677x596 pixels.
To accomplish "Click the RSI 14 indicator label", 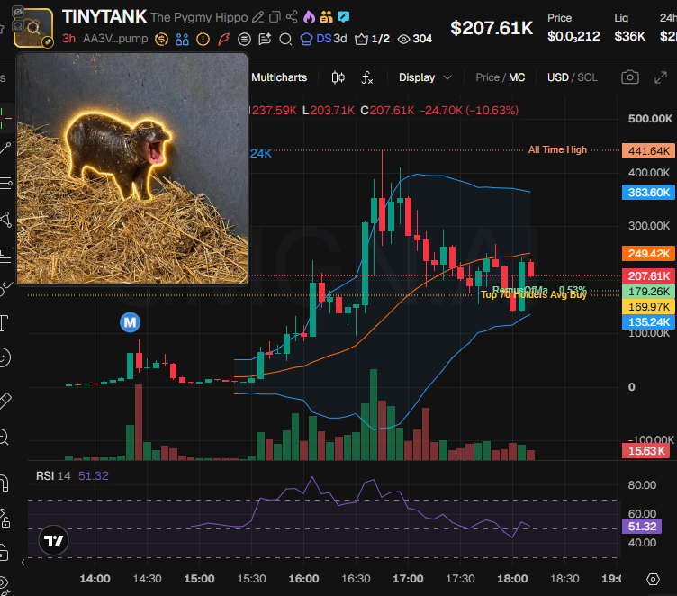I will (53, 476).
